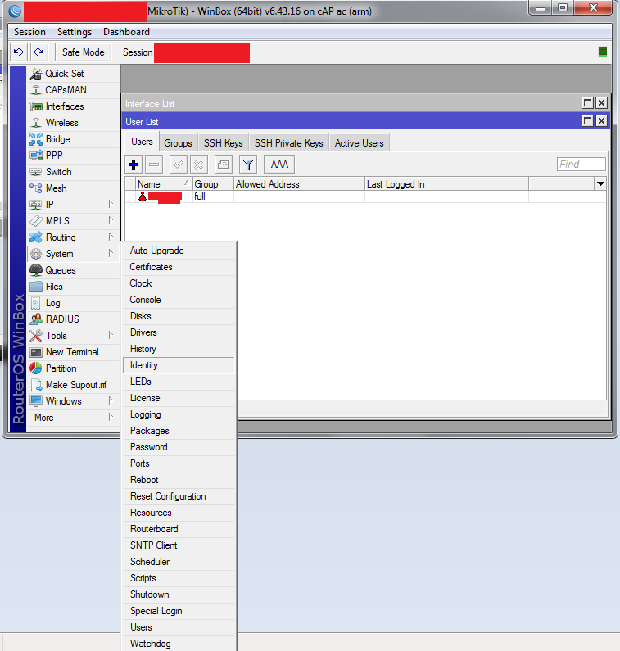Open column dropdown in User List table

600,184
